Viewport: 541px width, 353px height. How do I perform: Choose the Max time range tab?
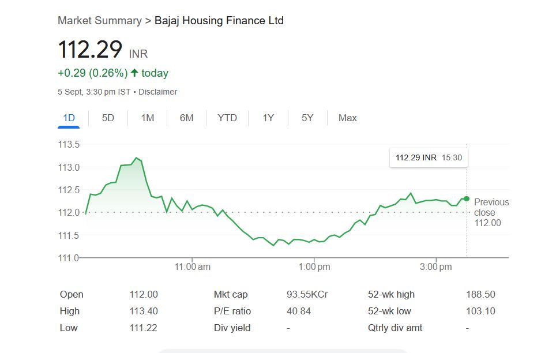click(x=347, y=118)
